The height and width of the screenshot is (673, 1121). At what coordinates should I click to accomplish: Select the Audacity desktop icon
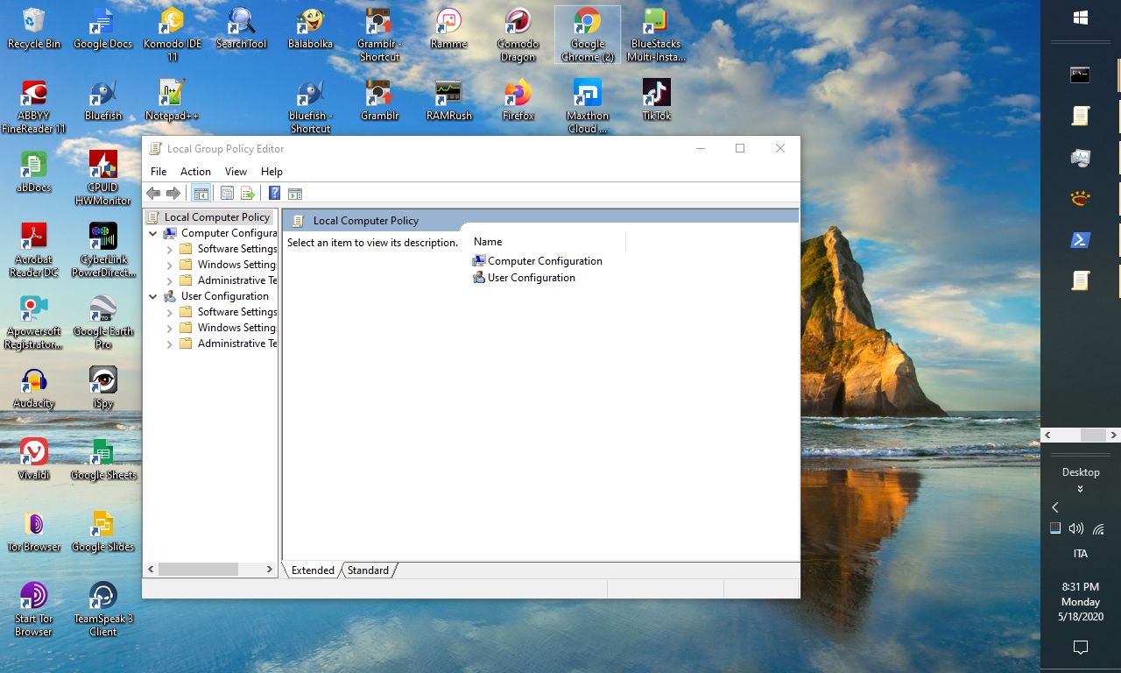point(33,388)
